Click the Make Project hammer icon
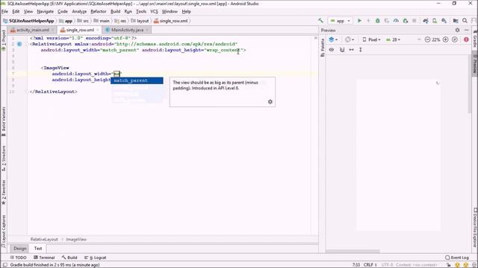This screenshot has height=268, width=478. (320, 21)
